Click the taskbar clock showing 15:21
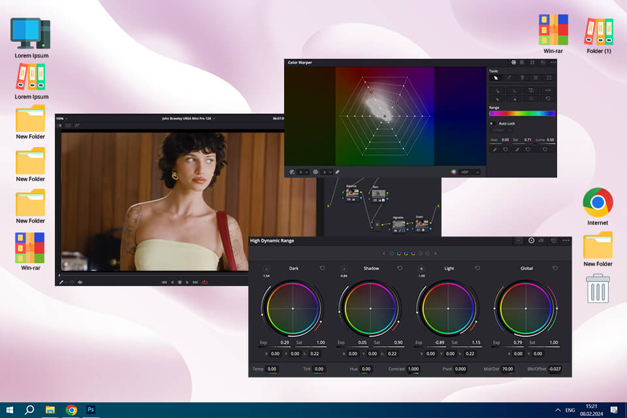 click(x=592, y=406)
